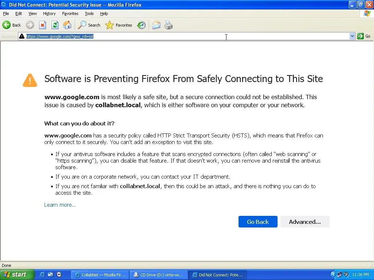Open the History menu
Screen dimensions: 374x280
pos(49,13)
